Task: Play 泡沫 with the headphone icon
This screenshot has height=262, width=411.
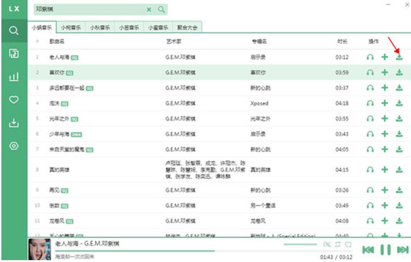Action: [x=370, y=103]
